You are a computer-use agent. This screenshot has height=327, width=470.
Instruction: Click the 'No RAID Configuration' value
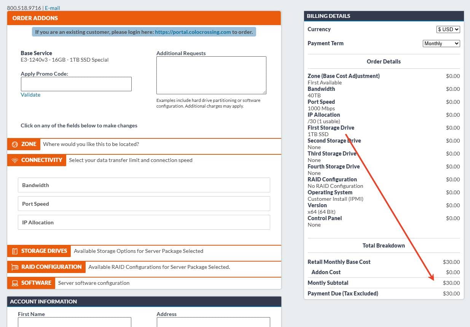pyautogui.click(x=335, y=186)
